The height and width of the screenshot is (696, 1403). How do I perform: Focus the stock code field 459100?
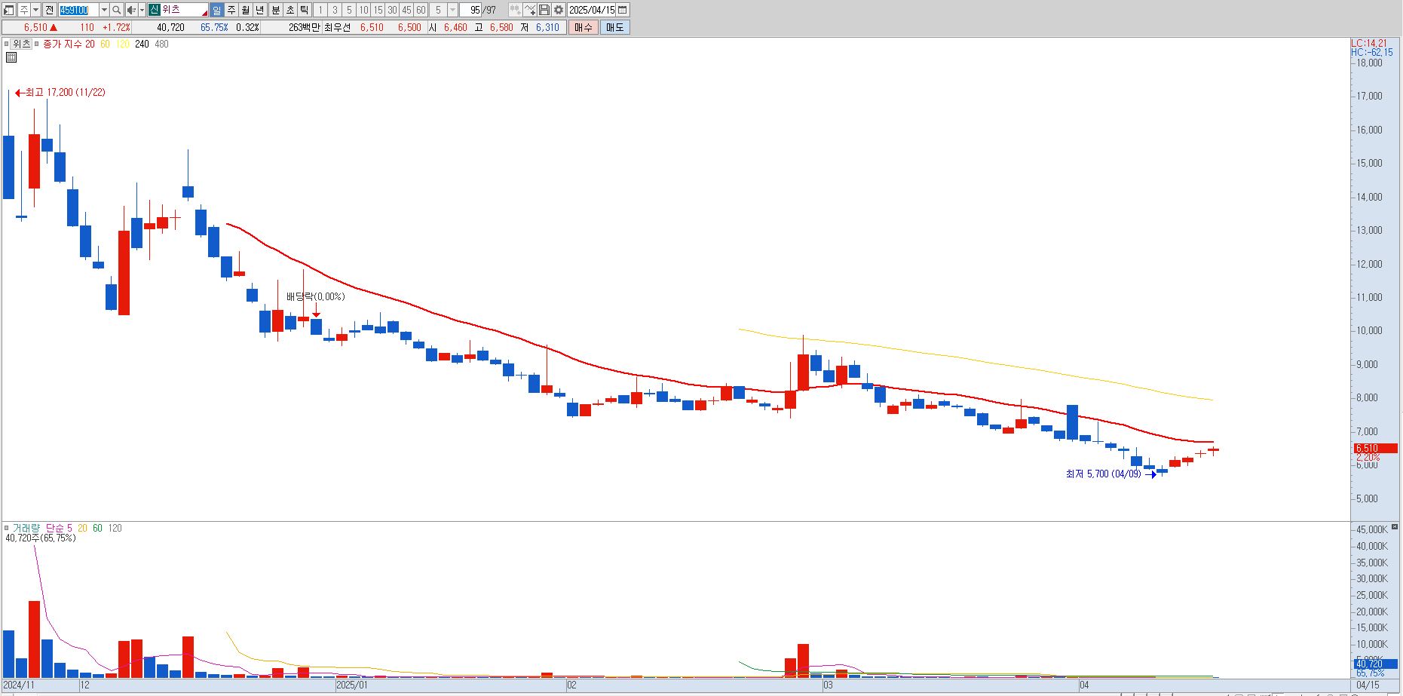tap(78, 10)
